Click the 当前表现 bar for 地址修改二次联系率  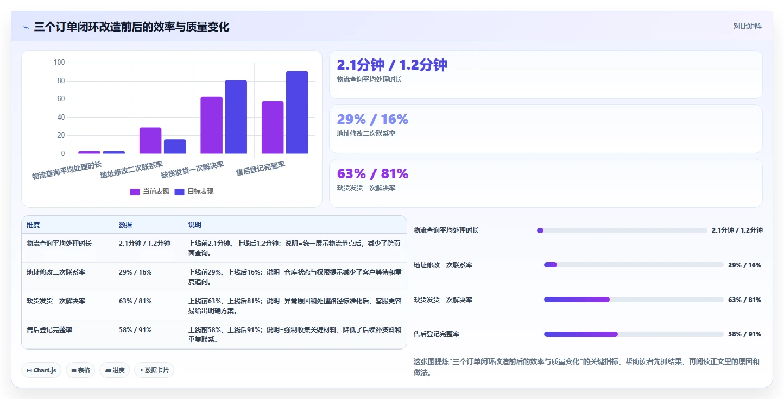150,141
